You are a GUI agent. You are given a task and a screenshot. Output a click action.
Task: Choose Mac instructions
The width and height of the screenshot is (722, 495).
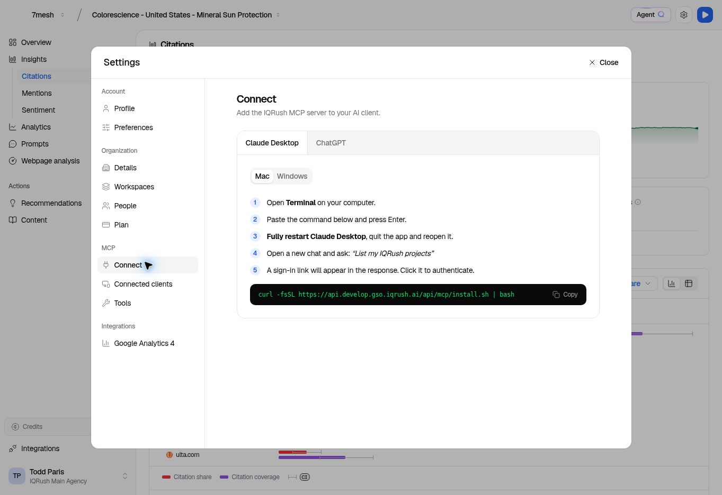click(x=262, y=176)
